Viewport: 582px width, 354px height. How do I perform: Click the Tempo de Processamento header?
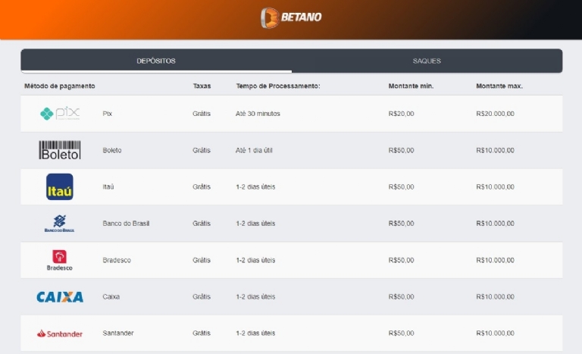point(277,86)
